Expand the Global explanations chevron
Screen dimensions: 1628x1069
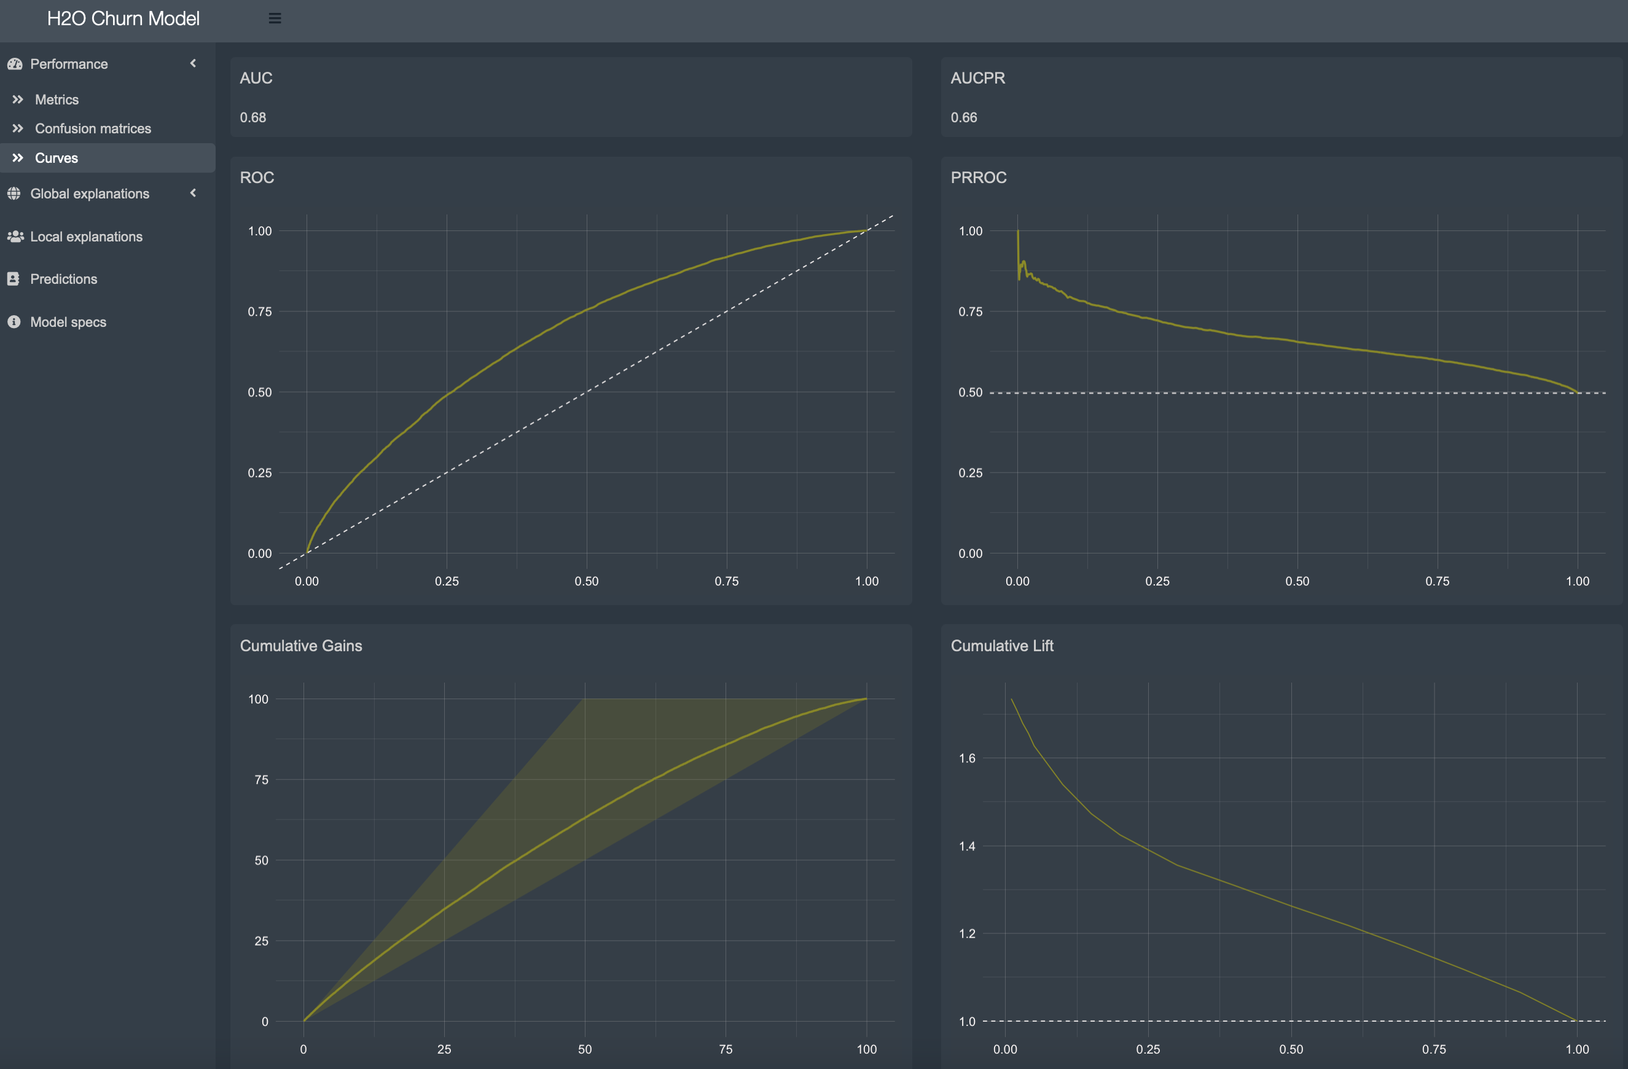[193, 194]
